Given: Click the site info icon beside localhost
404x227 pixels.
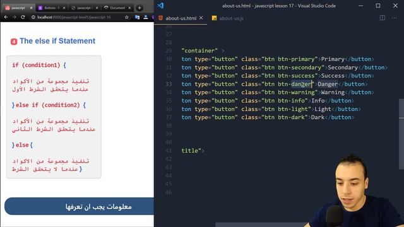Looking at the screenshot, I should tap(33, 17).
